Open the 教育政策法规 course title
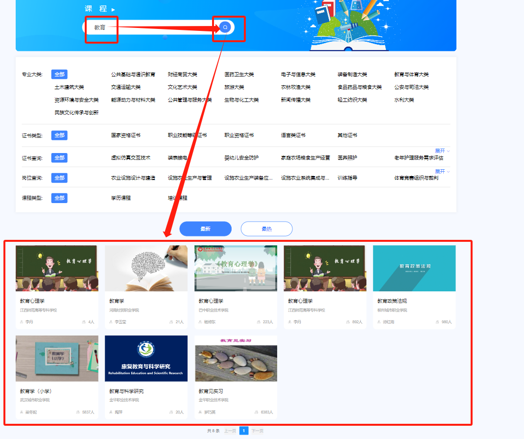 pyautogui.click(x=393, y=300)
